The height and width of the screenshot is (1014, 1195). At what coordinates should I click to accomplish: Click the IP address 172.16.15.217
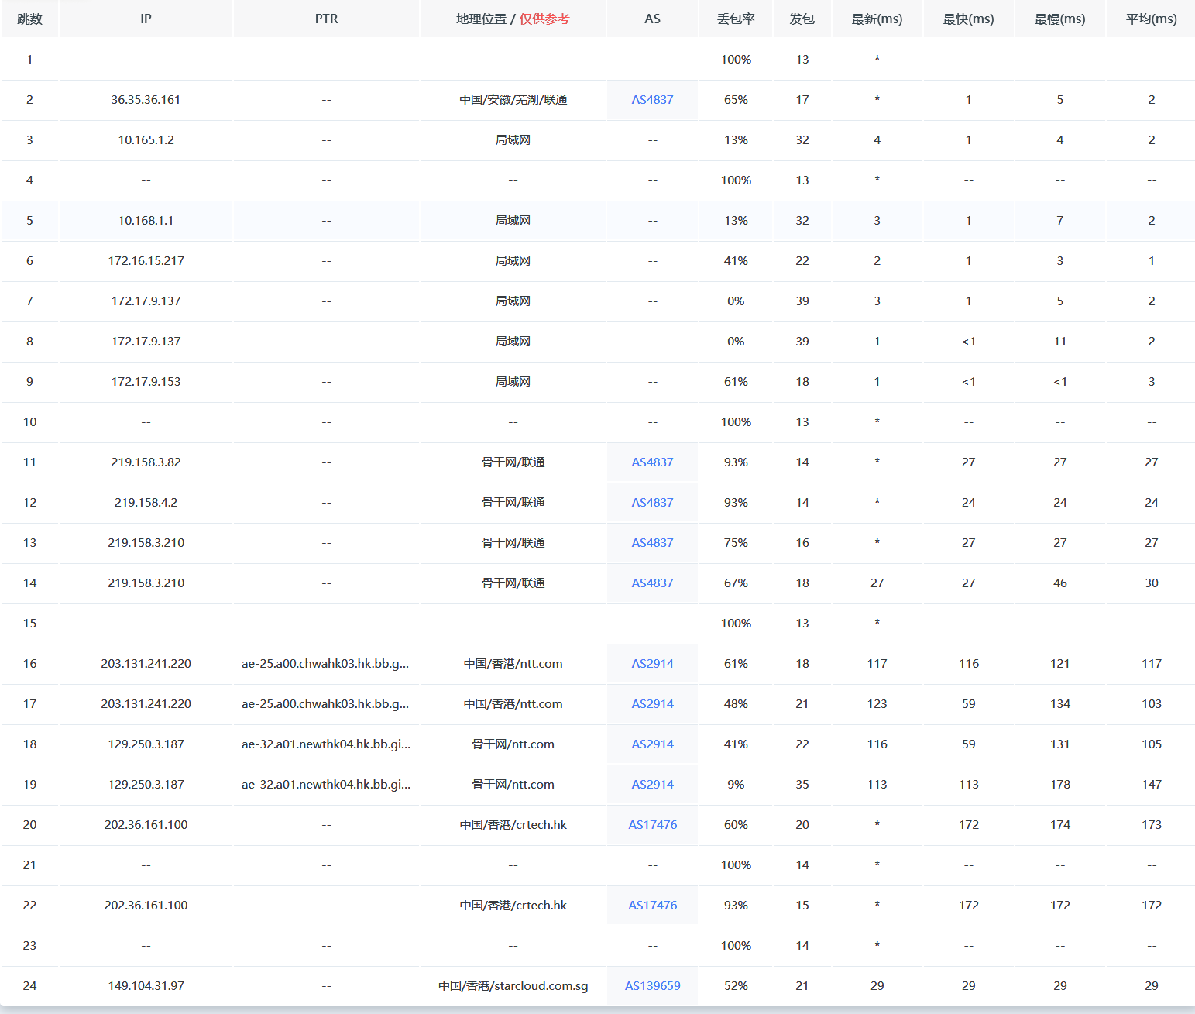click(x=146, y=261)
